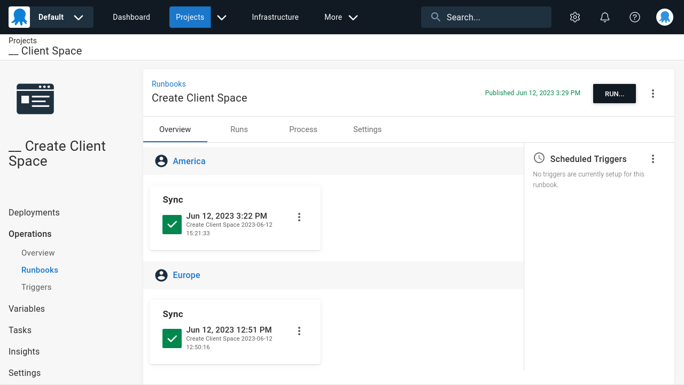Open the America Sync overflow menu
Image resolution: width=684 pixels, height=385 pixels.
[x=299, y=217]
